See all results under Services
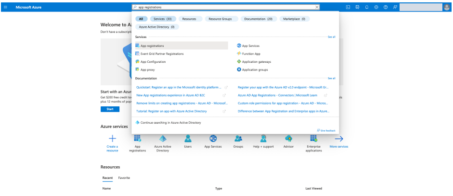Screen dimensions: 453x196 click(331, 37)
